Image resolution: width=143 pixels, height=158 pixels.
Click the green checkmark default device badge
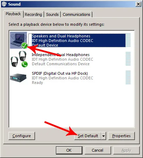[x=24, y=45]
